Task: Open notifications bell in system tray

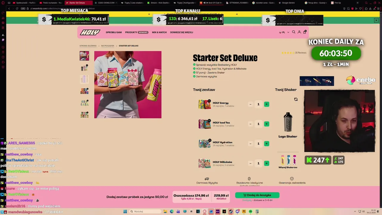Action: click(x=378, y=211)
